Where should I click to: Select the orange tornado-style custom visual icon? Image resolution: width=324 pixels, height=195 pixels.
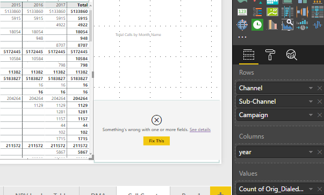coord(303,12)
